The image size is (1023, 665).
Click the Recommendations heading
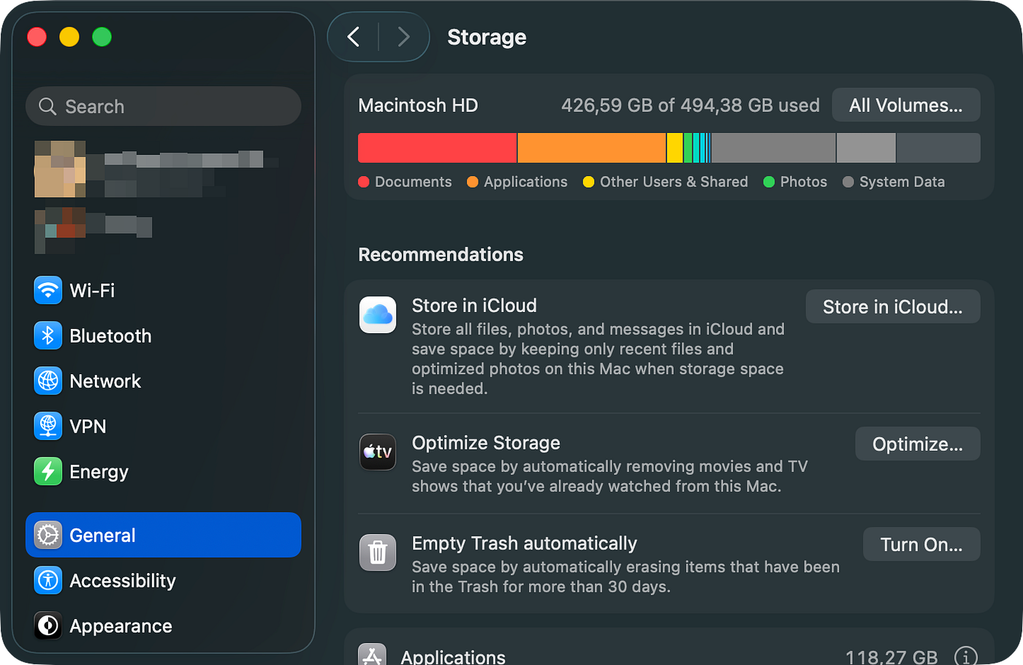[x=441, y=254]
